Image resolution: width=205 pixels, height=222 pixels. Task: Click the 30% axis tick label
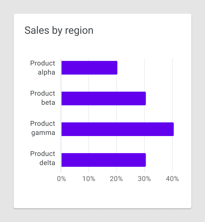144,179
